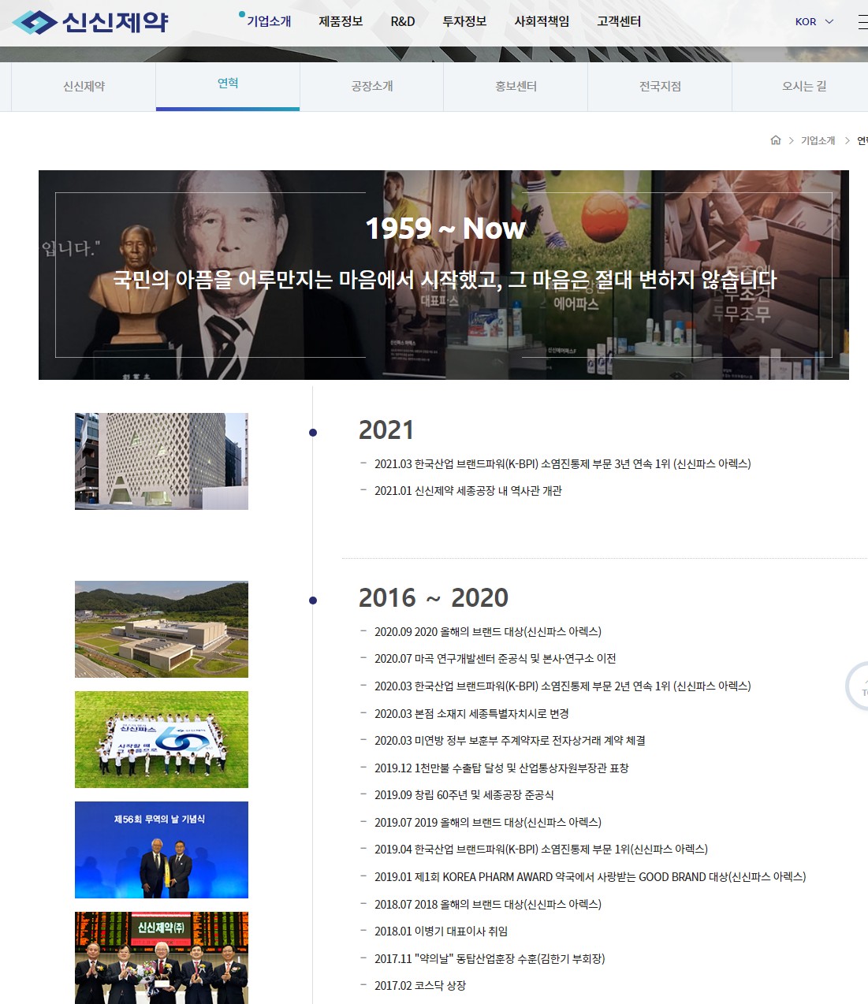Open the 고객센터 main menu
868x1004 pixels.
pyautogui.click(x=619, y=21)
